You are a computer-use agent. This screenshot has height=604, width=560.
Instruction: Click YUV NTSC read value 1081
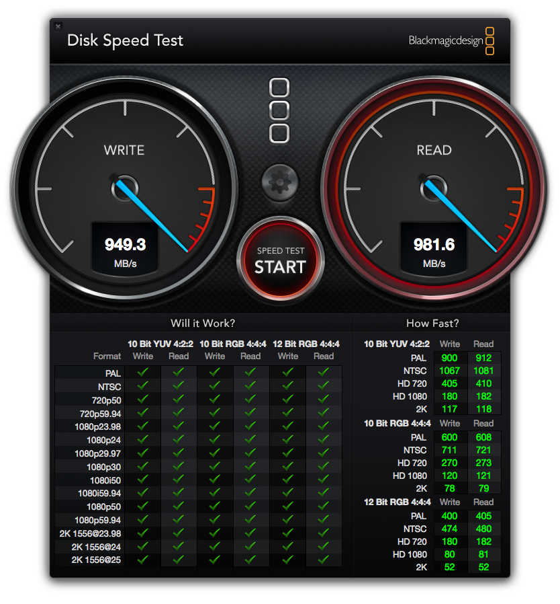483,371
